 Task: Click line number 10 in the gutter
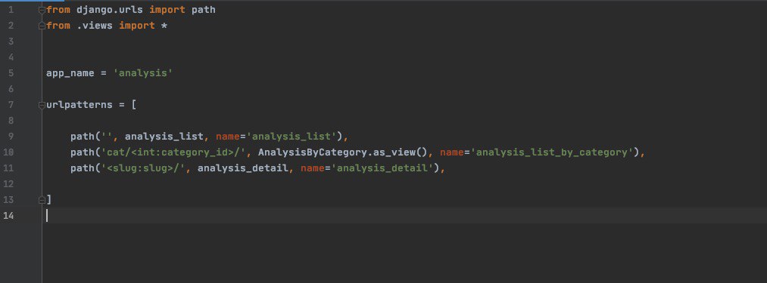8,152
